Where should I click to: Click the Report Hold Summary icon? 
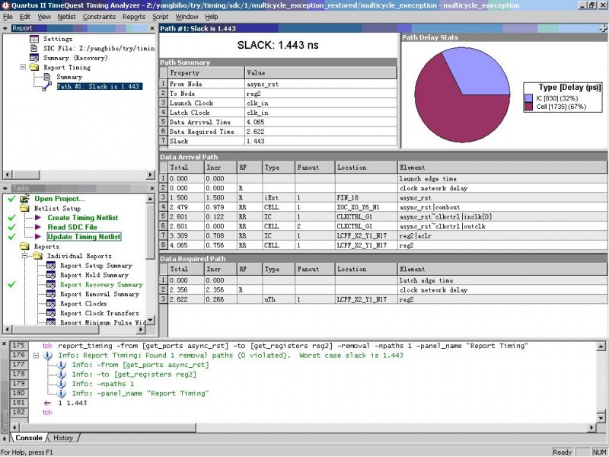pos(51,275)
